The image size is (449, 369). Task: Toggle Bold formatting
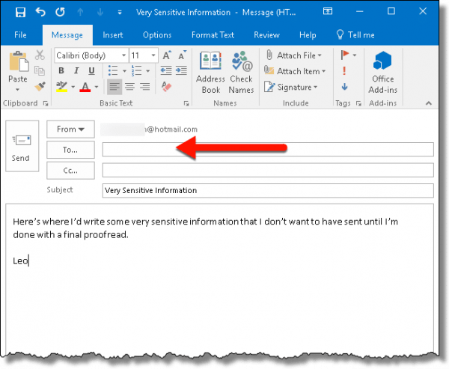tap(61, 72)
